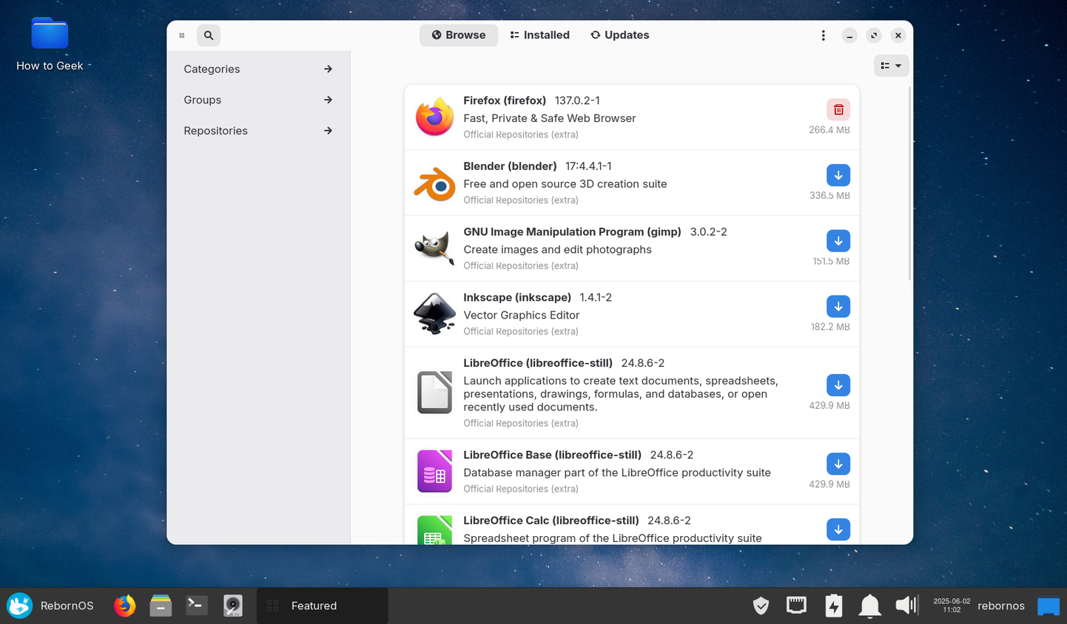Switch to the Updates tab
This screenshot has height=624, width=1067.
[x=619, y=35]
